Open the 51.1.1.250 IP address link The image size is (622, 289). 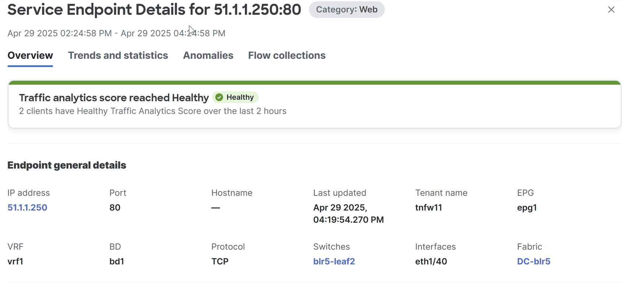(27, 207)
